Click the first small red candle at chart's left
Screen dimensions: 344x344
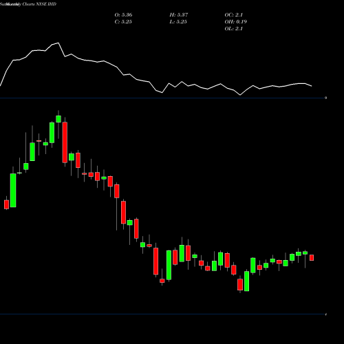pos(6,204)
